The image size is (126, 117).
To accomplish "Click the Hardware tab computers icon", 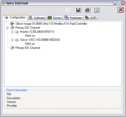I will pyautogui.click(x=67, y=18).
